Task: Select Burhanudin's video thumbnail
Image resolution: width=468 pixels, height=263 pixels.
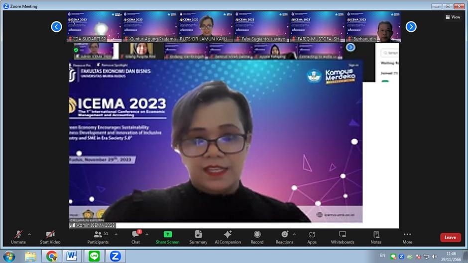Action: point(373,26)
